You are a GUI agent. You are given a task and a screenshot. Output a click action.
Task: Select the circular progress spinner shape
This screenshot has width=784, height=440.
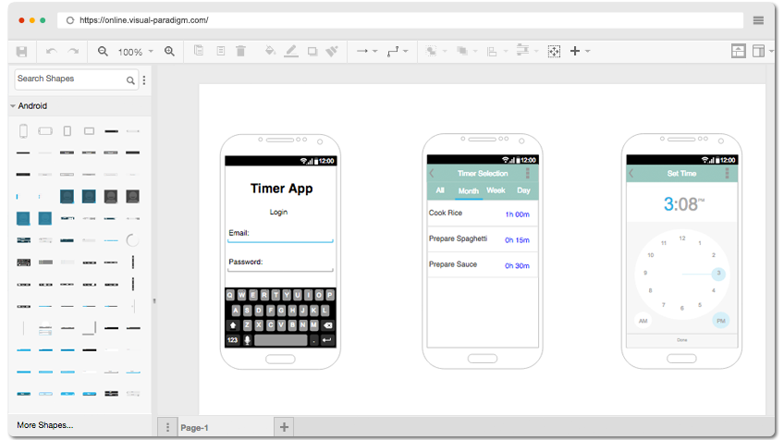[132, 240]
